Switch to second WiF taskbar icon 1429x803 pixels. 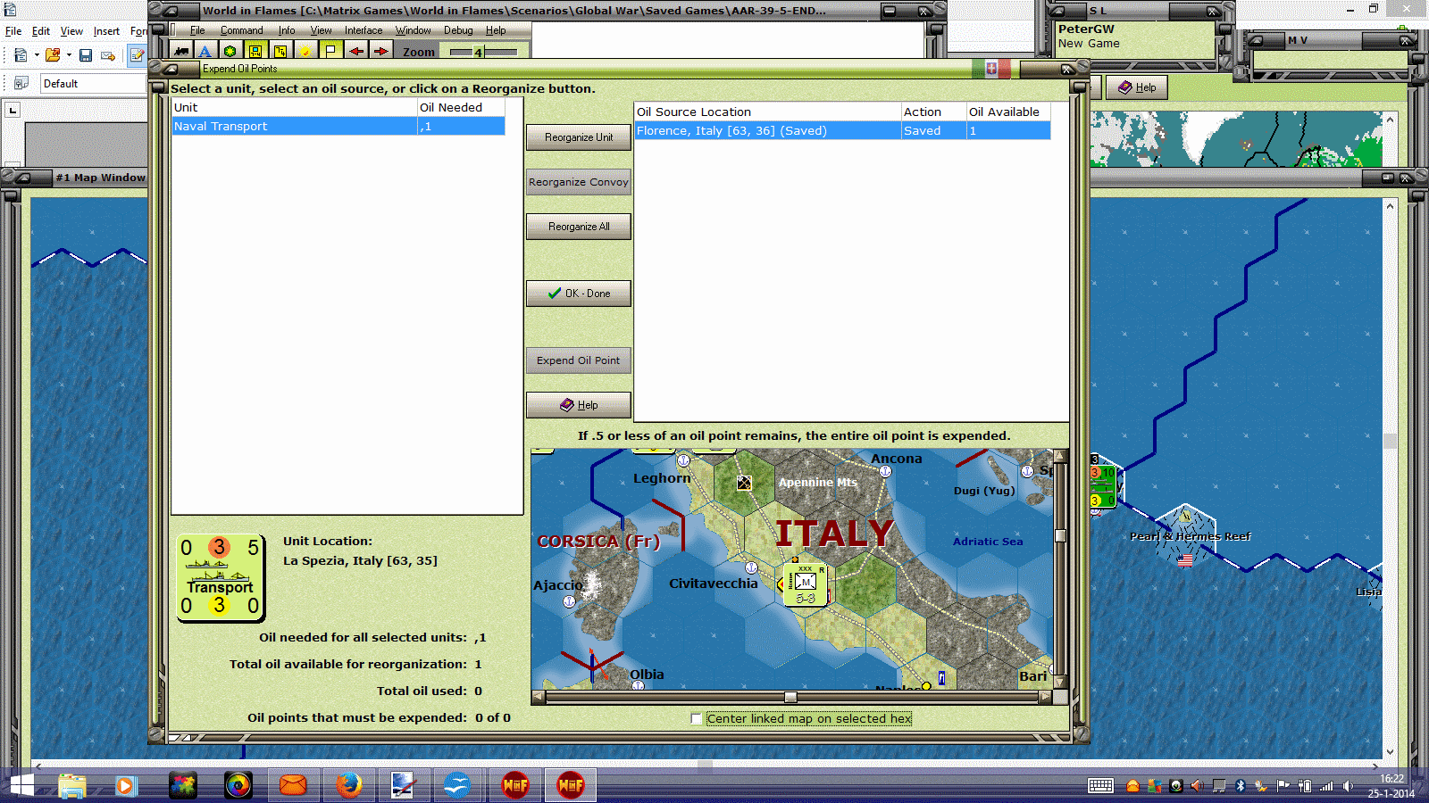click(x=570, y=786)
